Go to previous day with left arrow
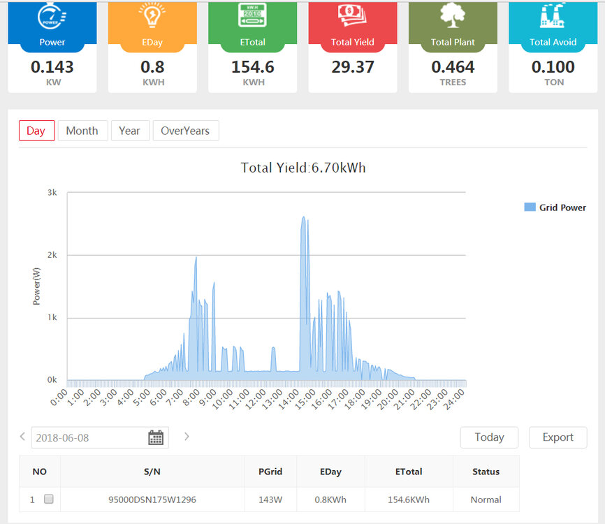Screen dimensions: 605x524 coord(22,437)
